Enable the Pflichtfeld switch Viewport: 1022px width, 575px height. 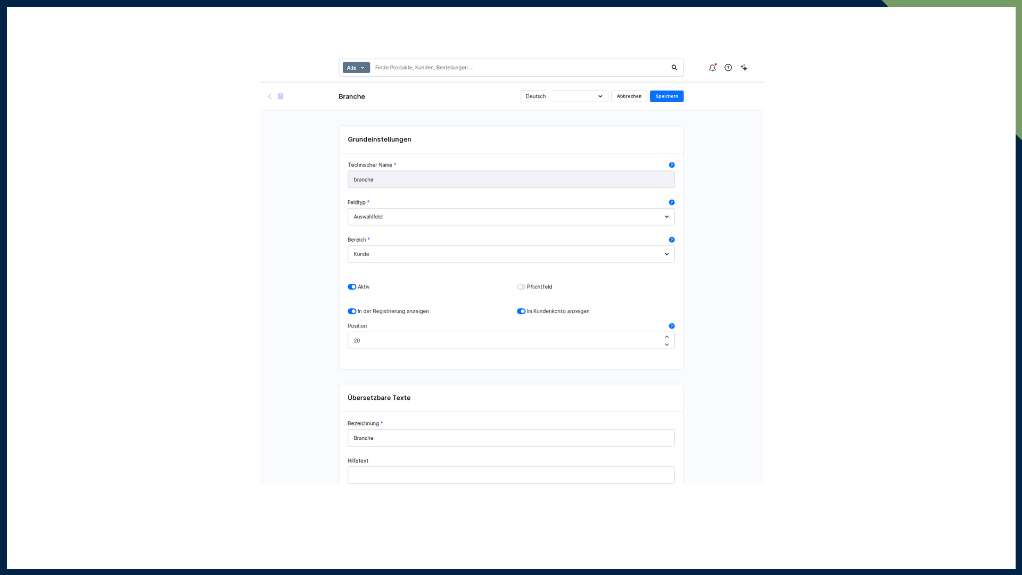pos(521,287)
